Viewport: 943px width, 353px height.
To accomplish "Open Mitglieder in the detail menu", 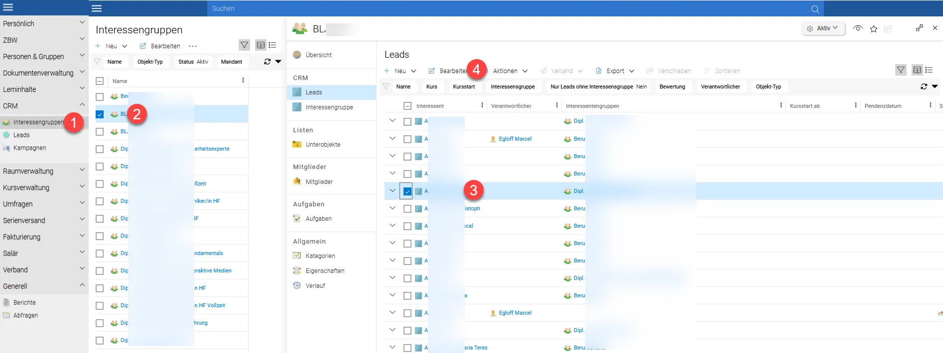I will click(x=319, y=181).
